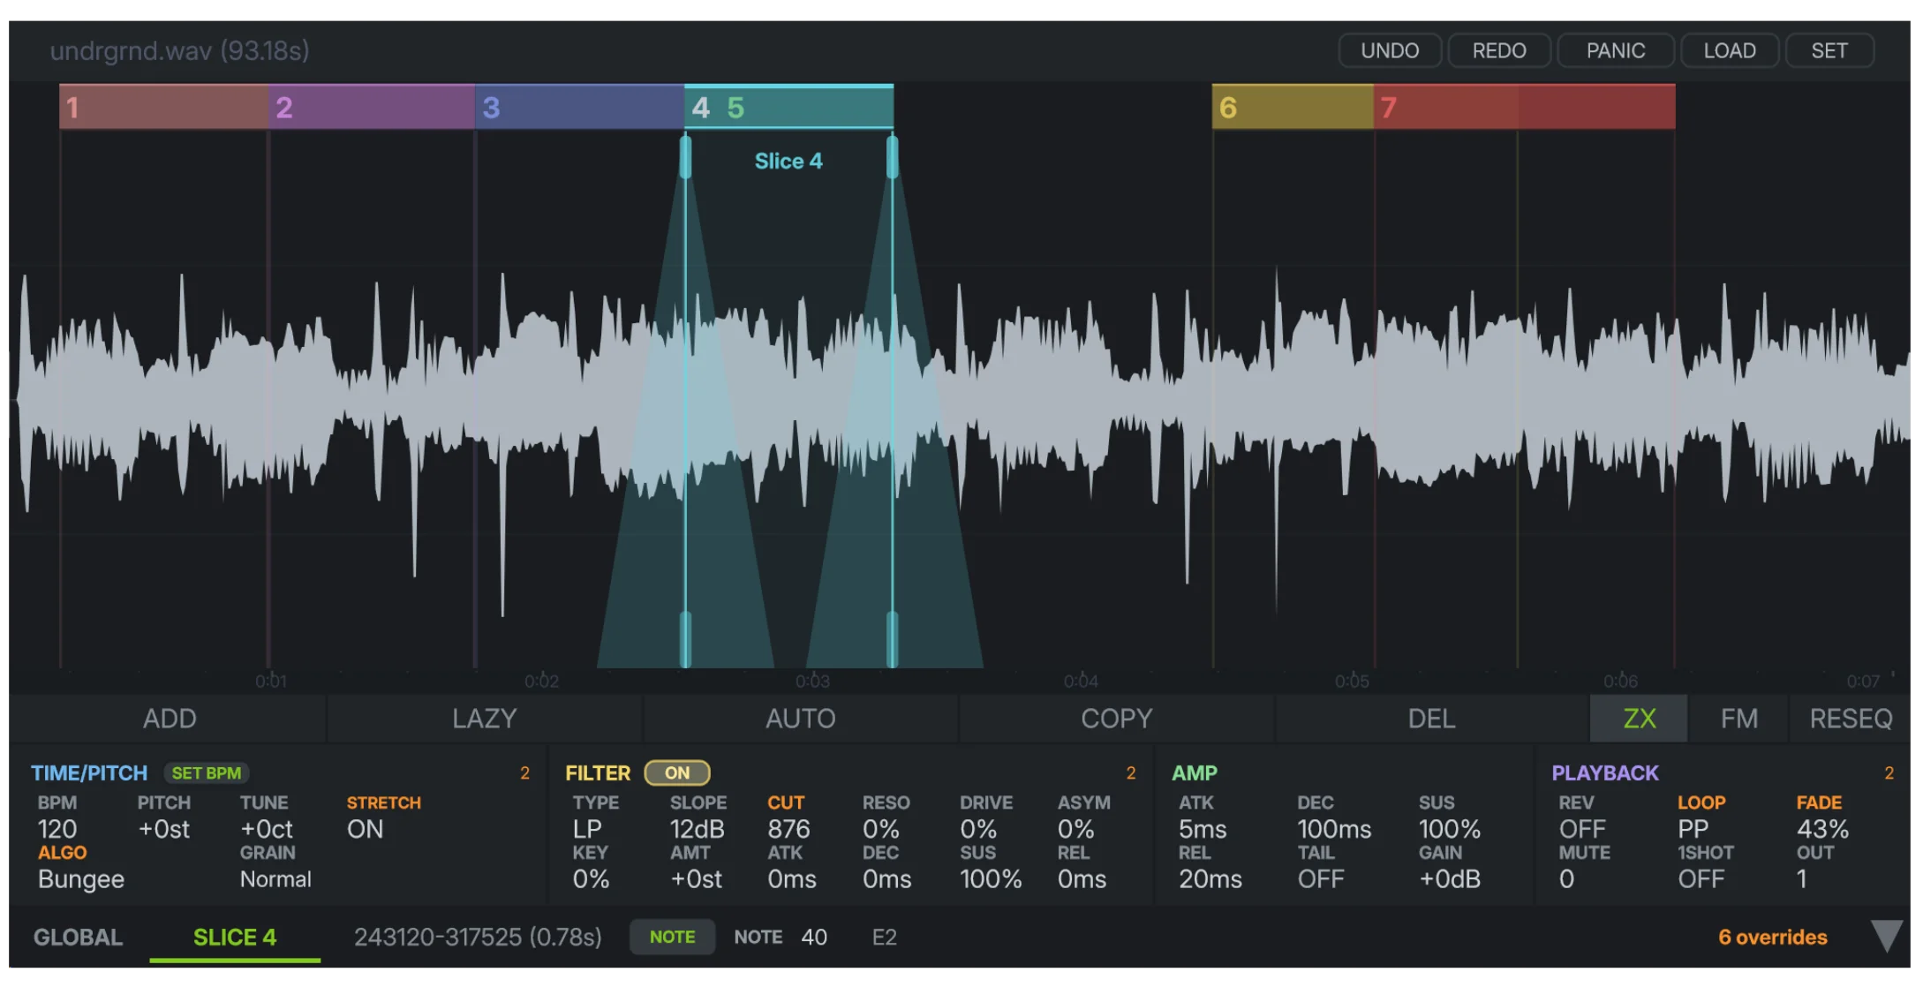Viewport: 1923px width, 987px height.
Task: Toggle the NOTE mode at the bottom
Action: click(x=672, y=937)
